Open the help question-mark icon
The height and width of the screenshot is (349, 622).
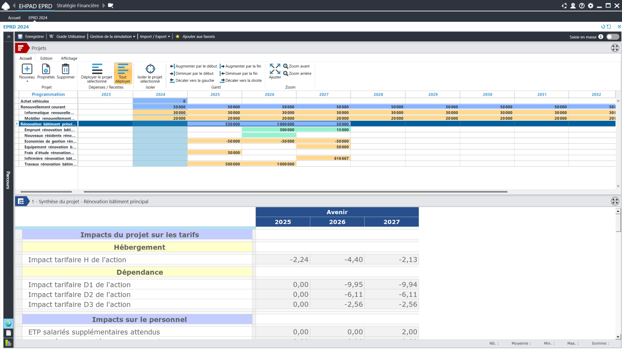582,6
